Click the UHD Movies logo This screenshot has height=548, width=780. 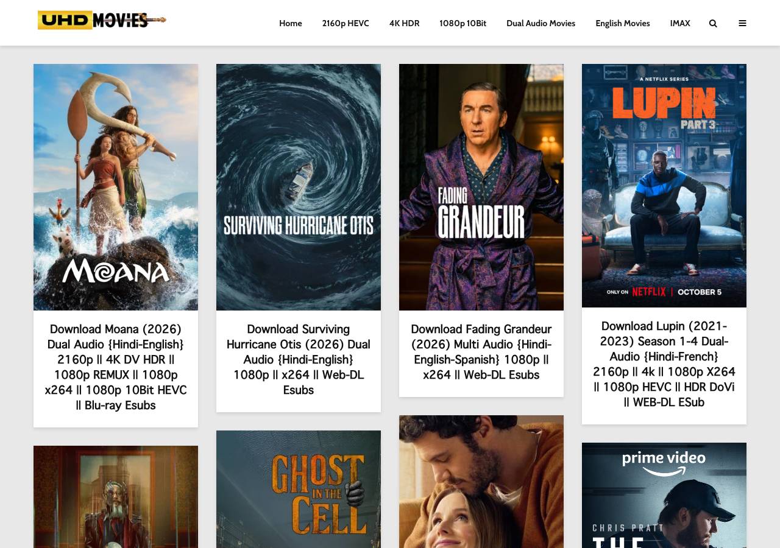tap(102, 20)
